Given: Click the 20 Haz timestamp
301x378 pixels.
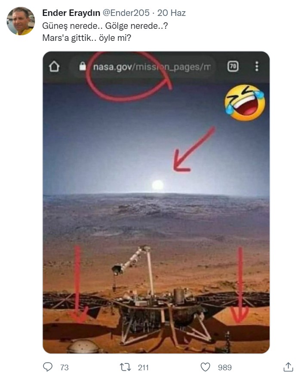Looking at the screenshot, I should (171, 13).
